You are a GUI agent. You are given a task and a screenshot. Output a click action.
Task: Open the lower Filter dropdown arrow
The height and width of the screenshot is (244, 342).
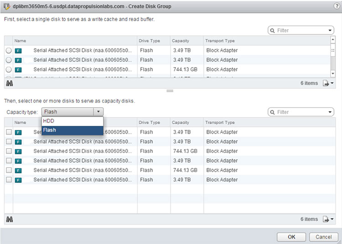click(x=330, y=112)
